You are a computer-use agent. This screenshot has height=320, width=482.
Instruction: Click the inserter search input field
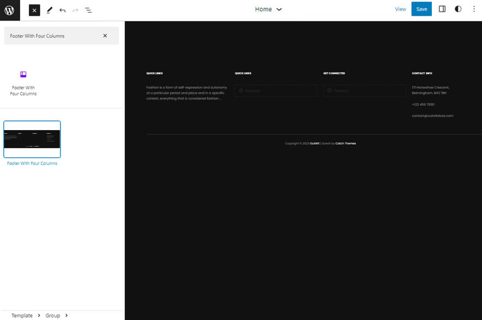(x=52, y=36)
